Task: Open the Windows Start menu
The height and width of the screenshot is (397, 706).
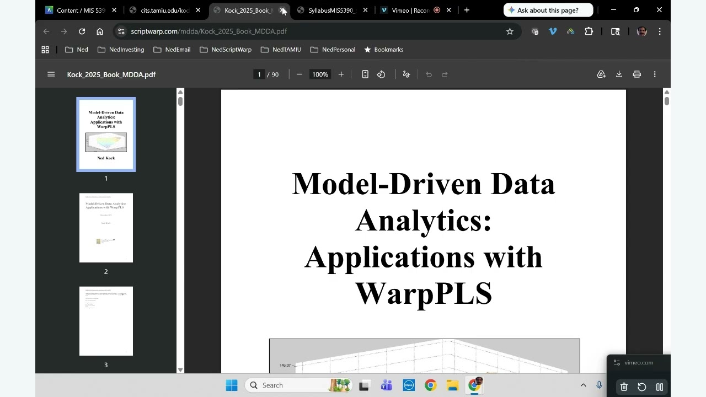Action: 232,385
